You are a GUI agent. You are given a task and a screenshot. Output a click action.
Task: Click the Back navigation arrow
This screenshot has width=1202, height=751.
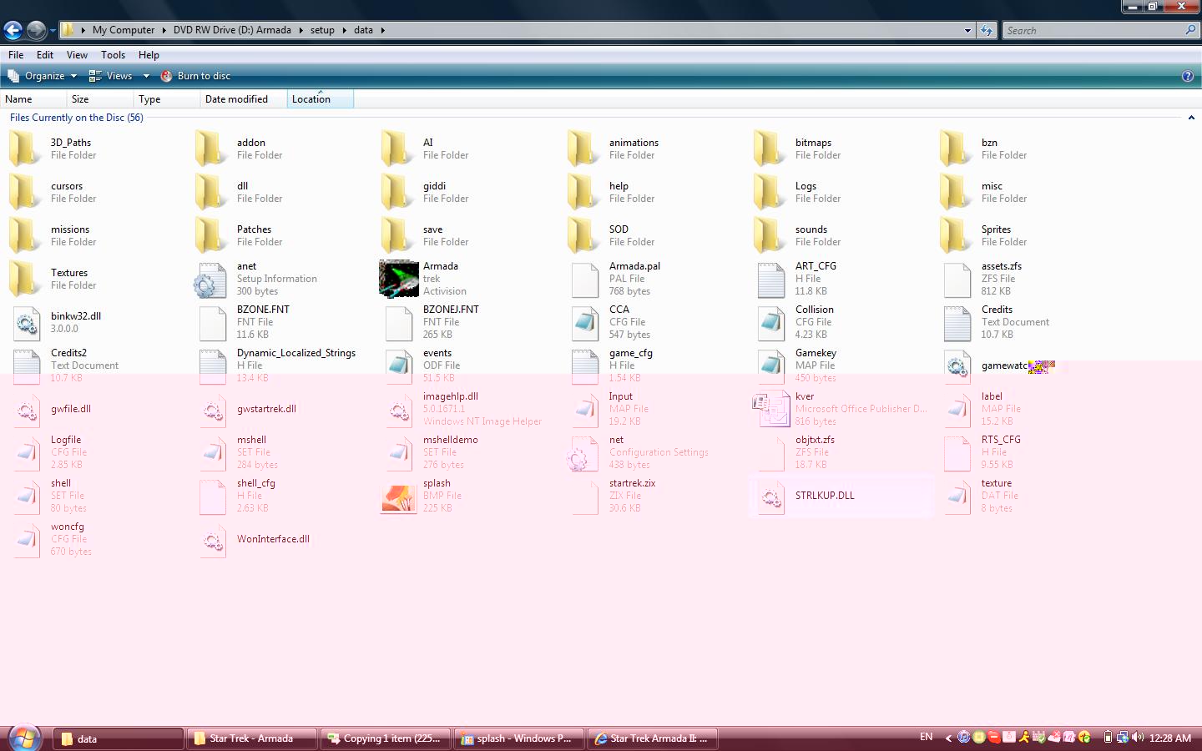click(x=13, y=31)
